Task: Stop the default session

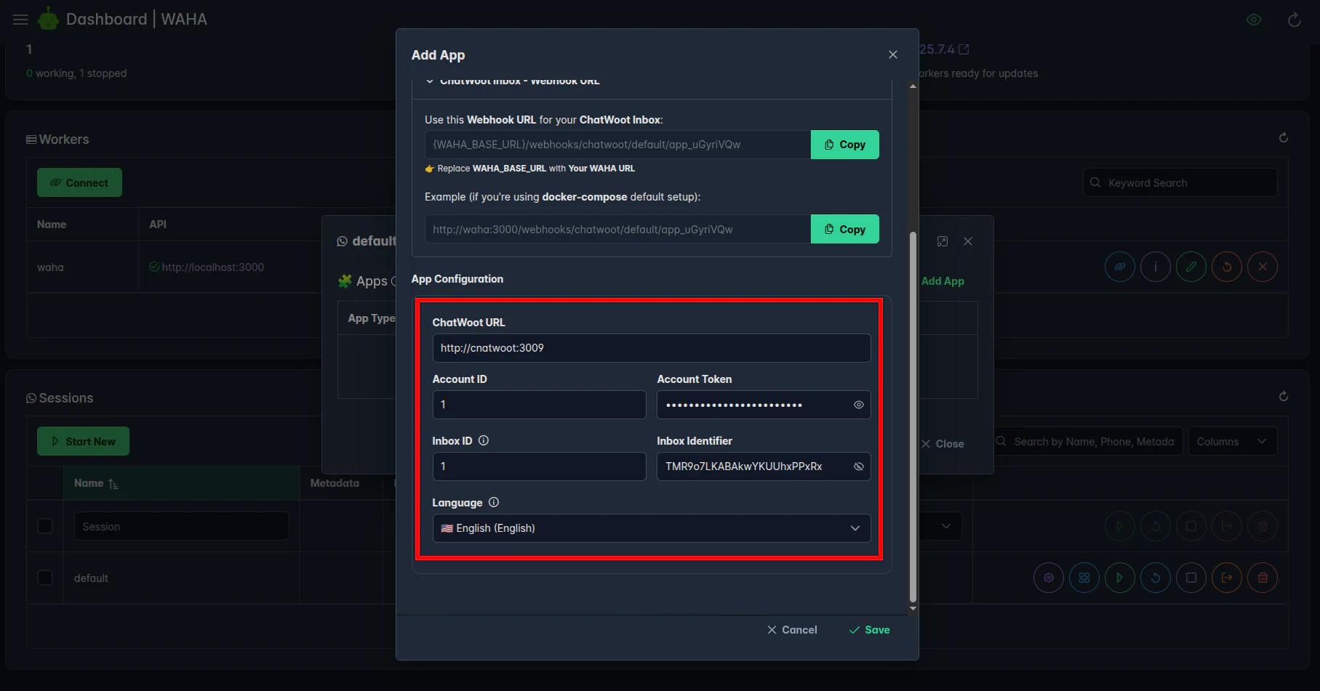Action: click(1191, 578)
